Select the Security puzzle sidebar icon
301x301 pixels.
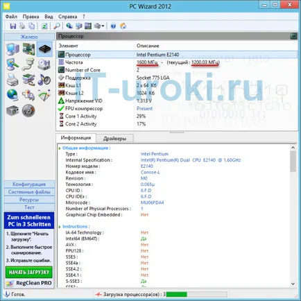point(28,95)
